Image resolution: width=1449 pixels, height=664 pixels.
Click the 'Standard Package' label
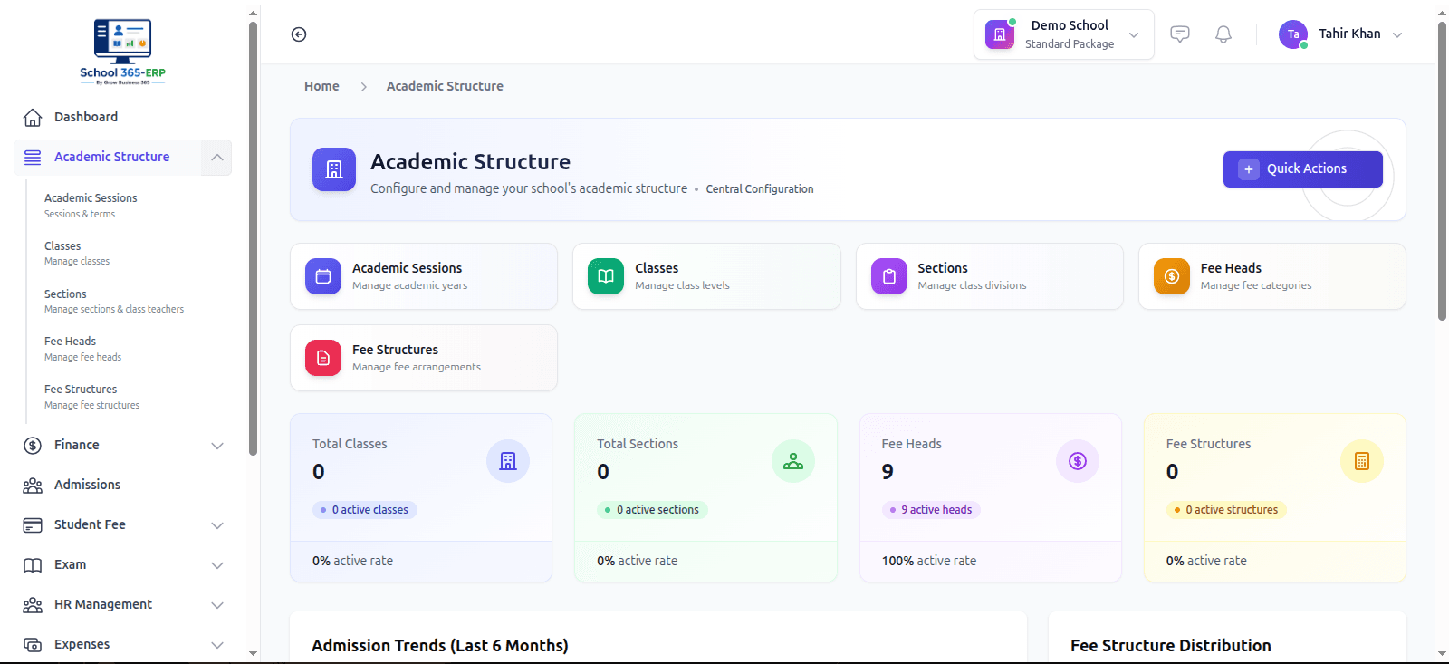[x=1070, y=44]
